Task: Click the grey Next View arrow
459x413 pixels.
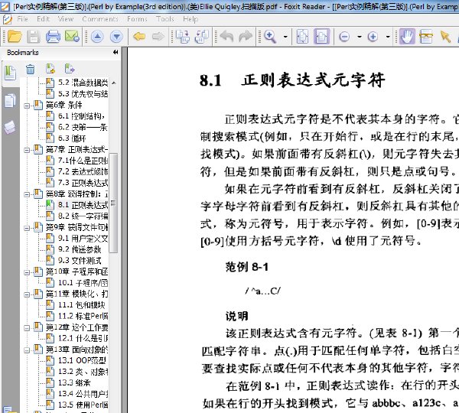Action: point(158,37)
